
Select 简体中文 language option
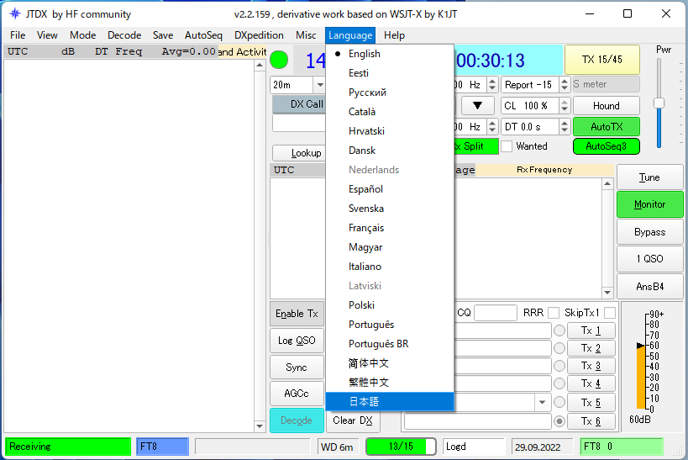pos(390,363)
